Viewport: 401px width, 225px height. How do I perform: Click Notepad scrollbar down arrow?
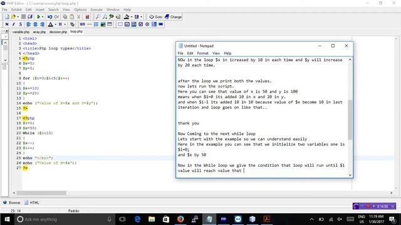[350, 175]
